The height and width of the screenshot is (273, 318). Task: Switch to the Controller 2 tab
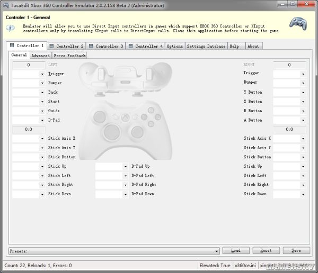67,46
